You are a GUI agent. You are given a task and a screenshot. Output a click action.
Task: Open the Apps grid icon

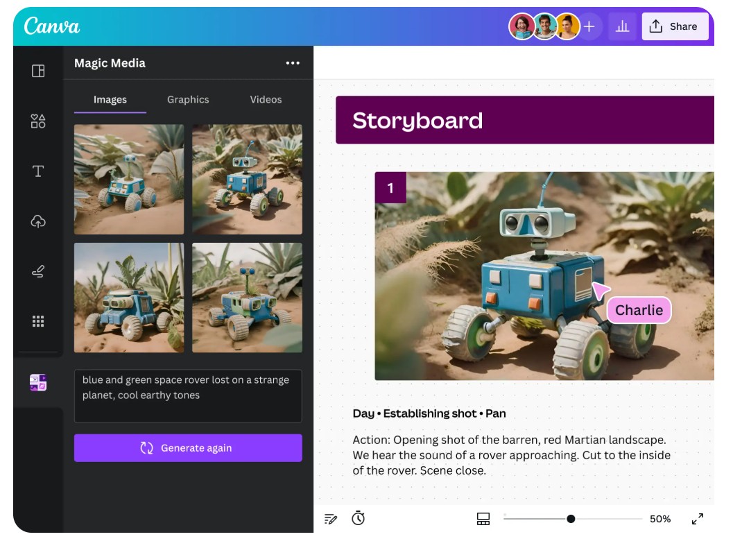[x=38, y=321]
